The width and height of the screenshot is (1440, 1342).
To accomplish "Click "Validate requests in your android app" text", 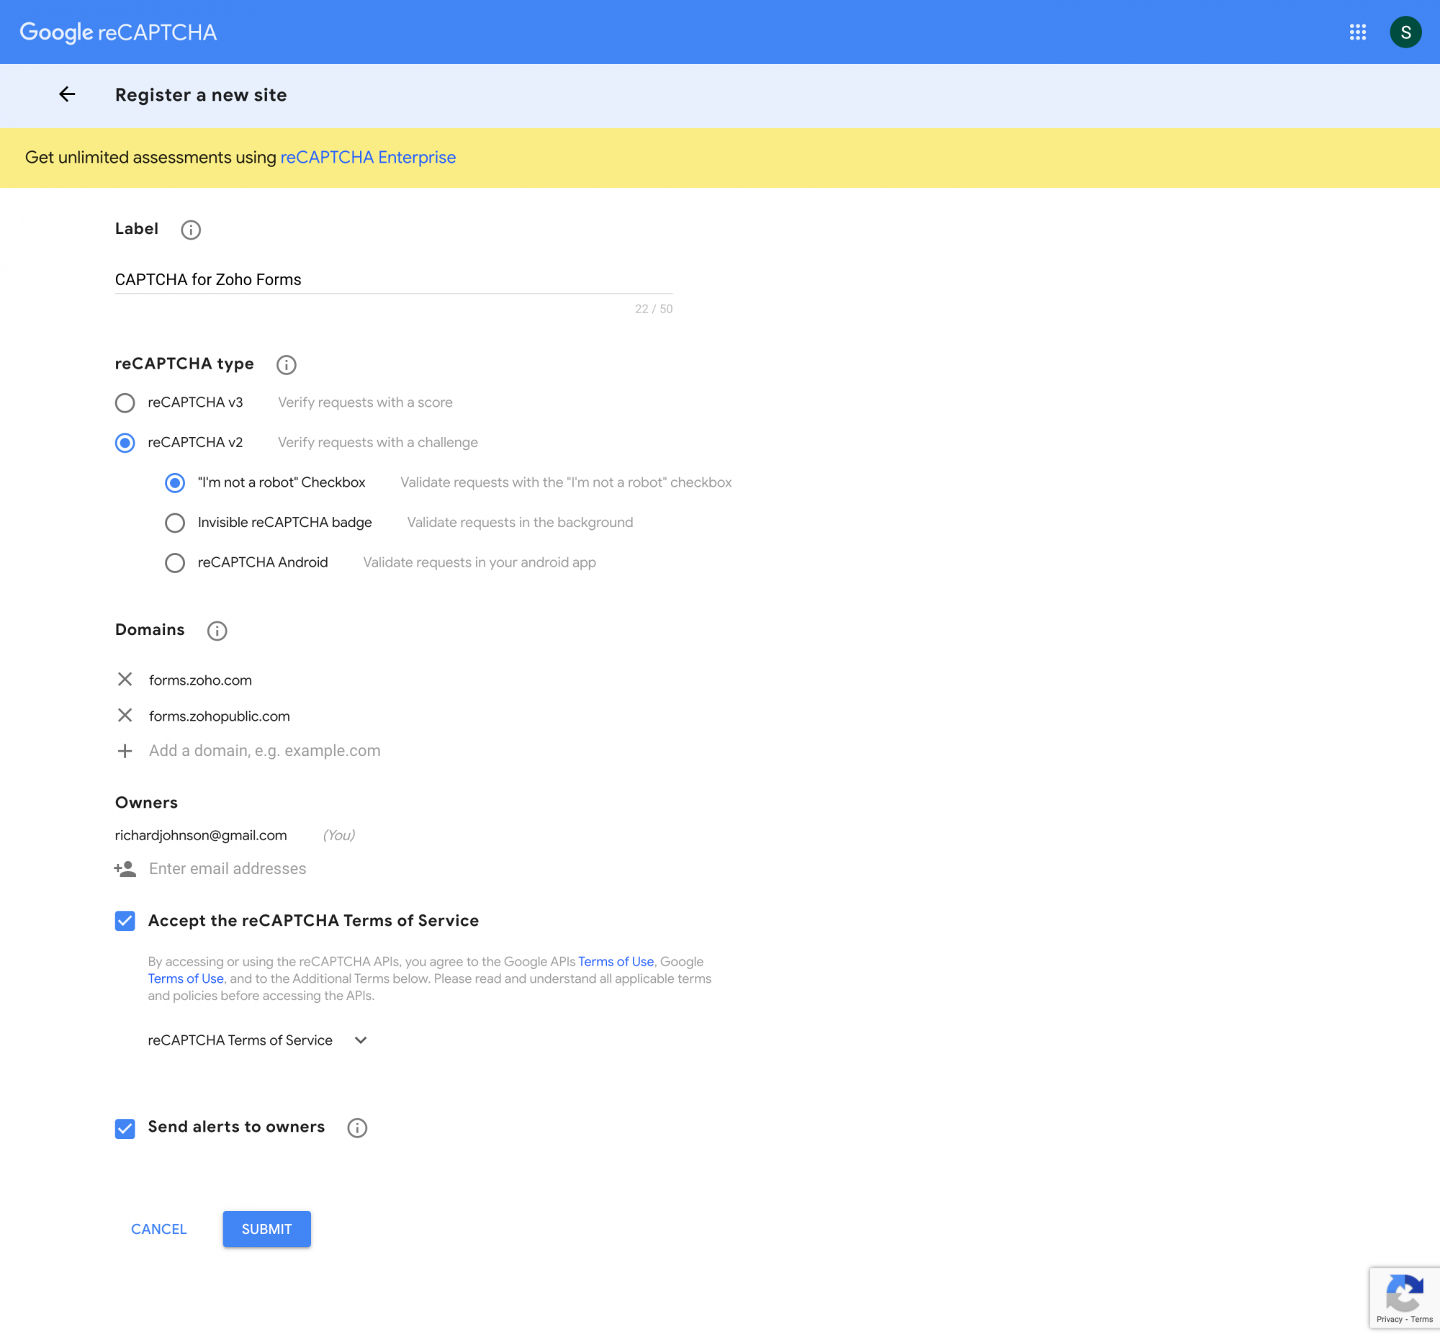I will (479, 563).
